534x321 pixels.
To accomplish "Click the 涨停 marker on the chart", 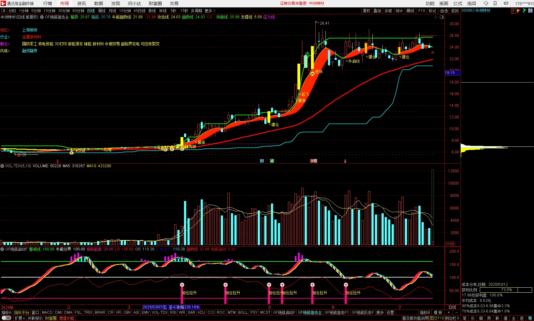I will [x=313, y=161].
